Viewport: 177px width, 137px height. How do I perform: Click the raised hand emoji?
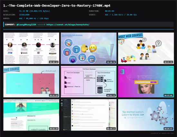click(84, 48)
